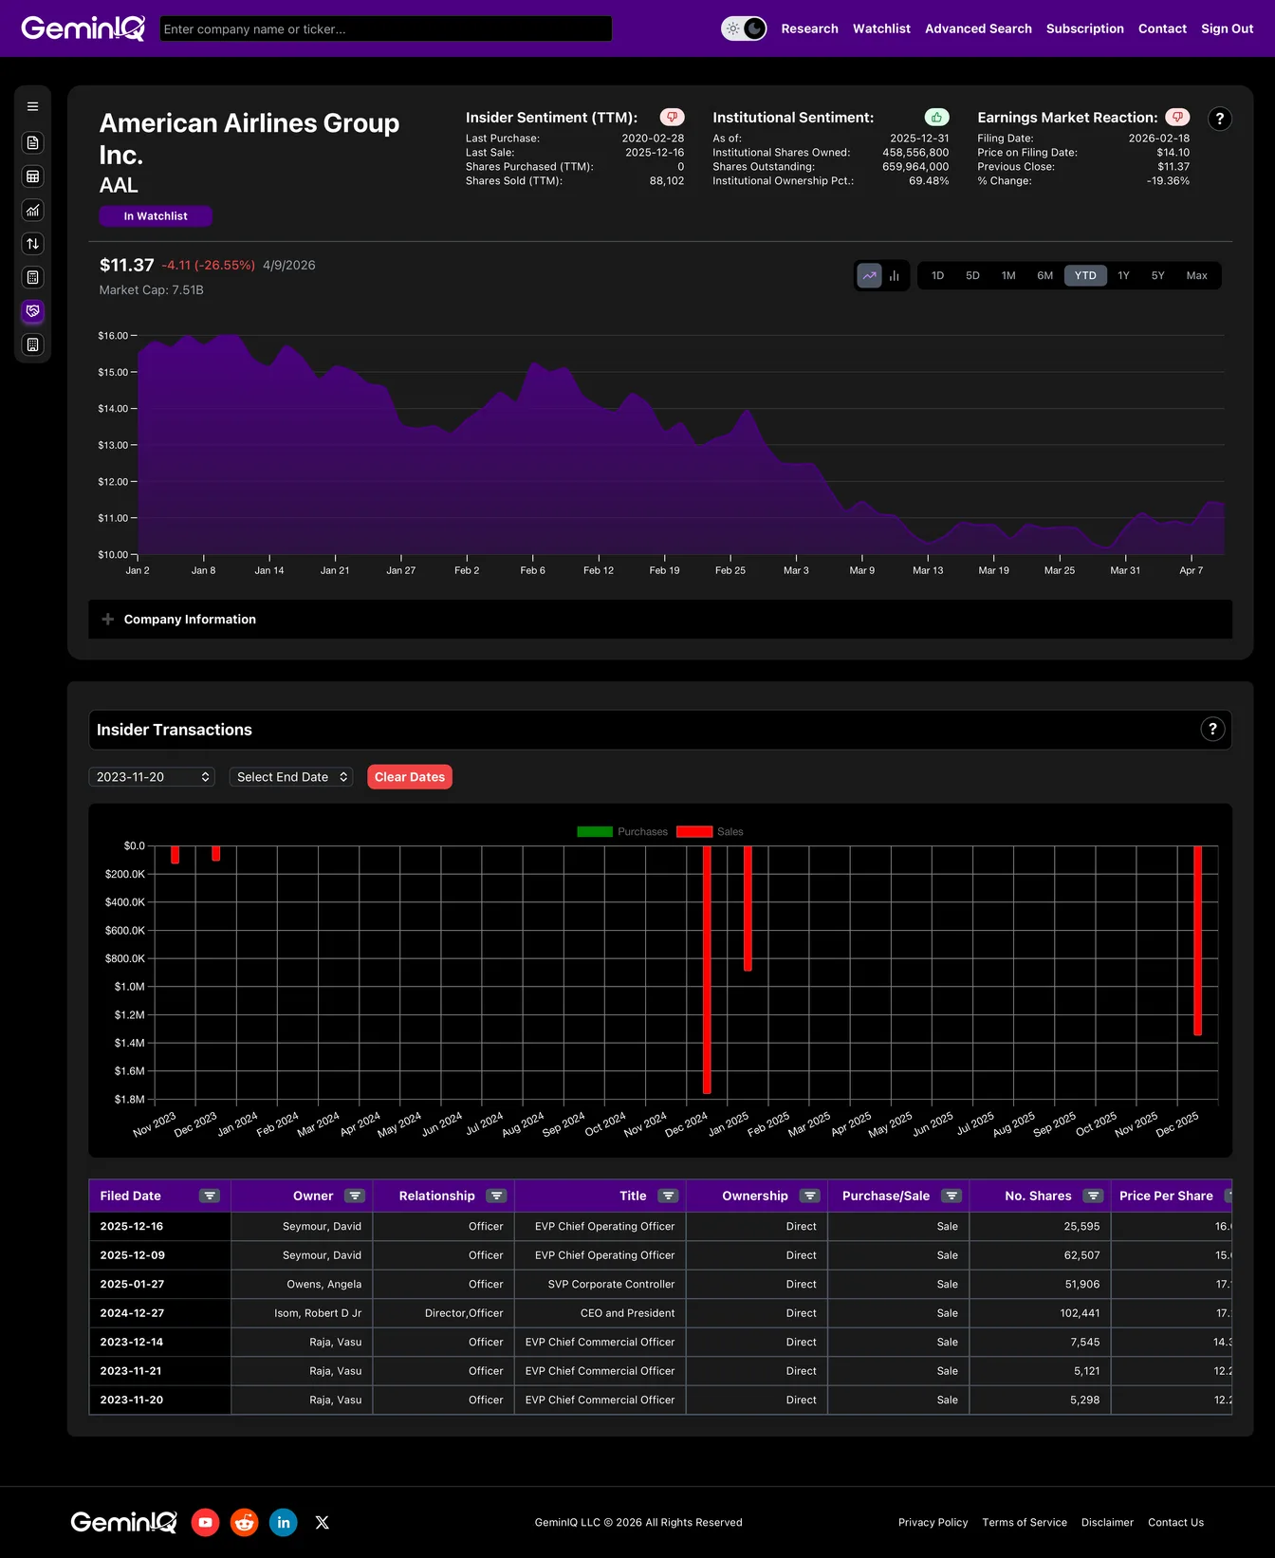The image size is (1275, 1558).
Task: Open the Terms of Service link
Action: click(1024, 1522)
